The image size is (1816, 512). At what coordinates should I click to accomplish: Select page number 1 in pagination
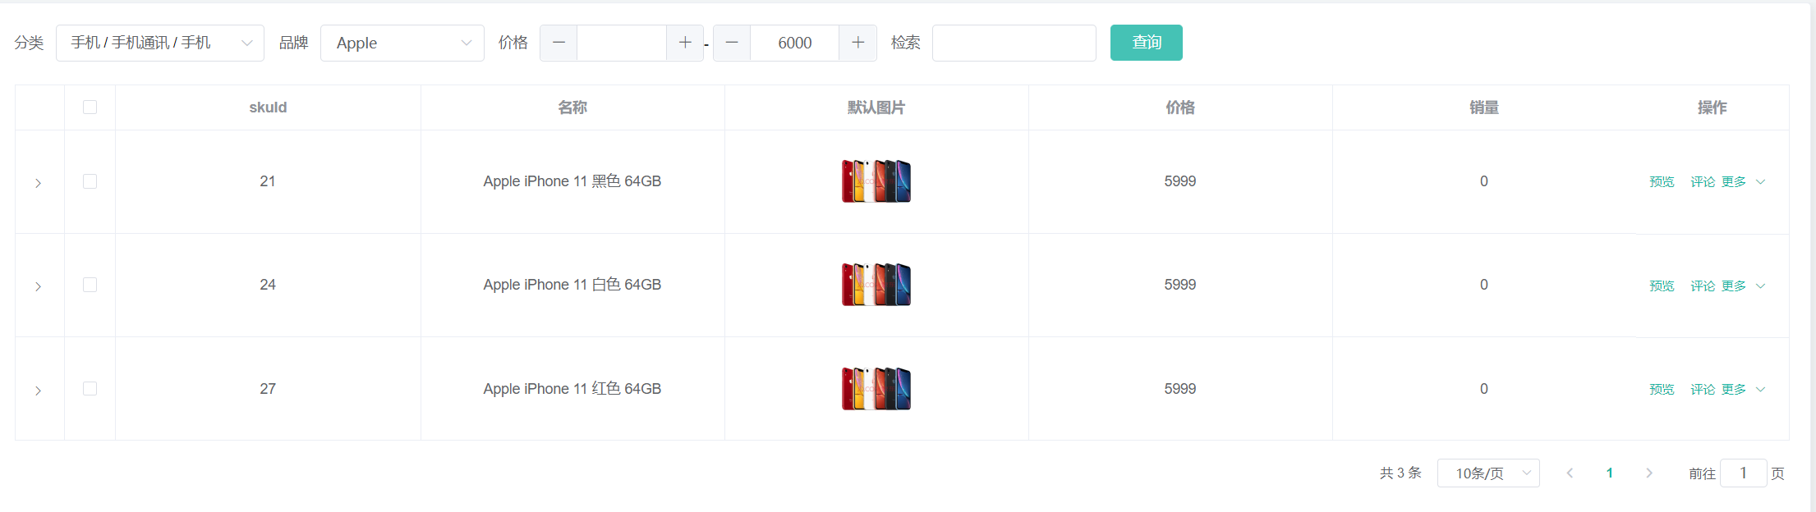(1610, 473)
